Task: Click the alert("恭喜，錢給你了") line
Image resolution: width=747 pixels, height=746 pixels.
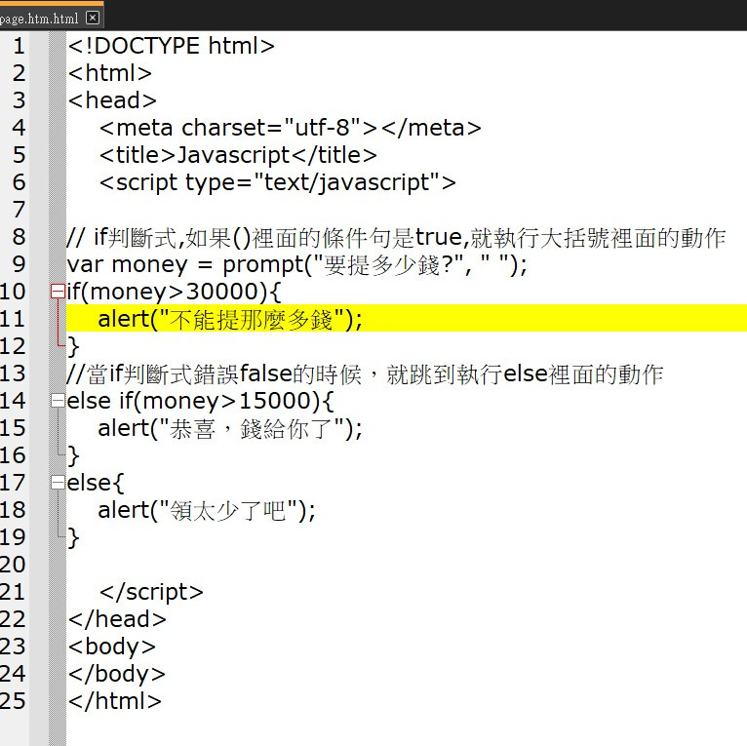Action: tap(229, 428)
